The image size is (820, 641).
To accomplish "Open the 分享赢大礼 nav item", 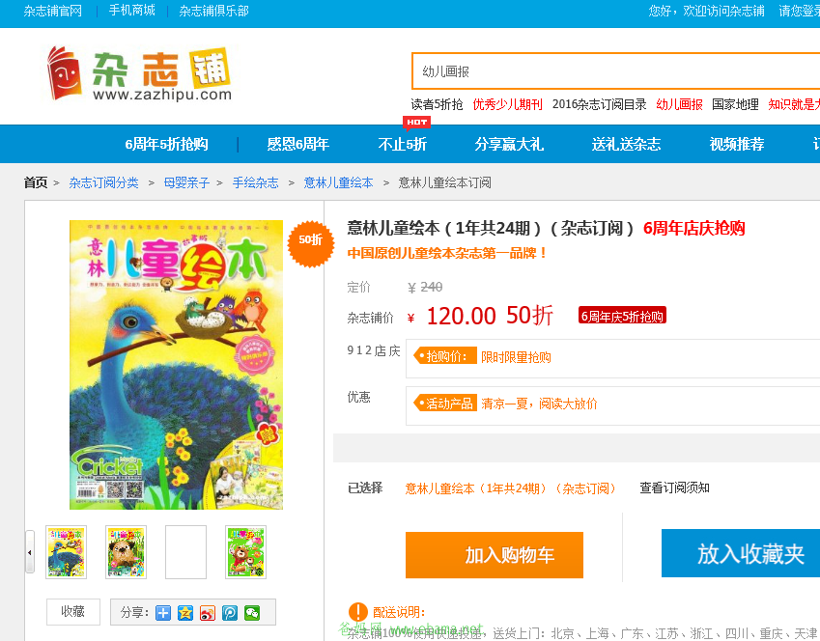I will (509, 144).
